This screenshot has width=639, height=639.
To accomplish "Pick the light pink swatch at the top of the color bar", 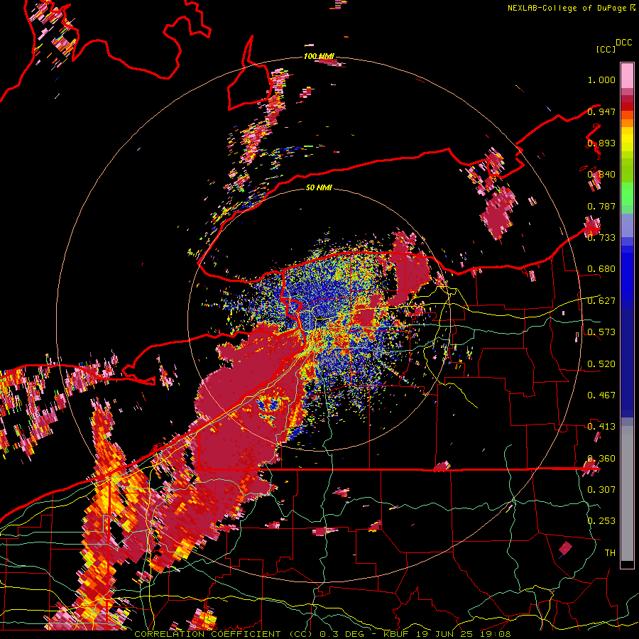I will click(627, 76).
